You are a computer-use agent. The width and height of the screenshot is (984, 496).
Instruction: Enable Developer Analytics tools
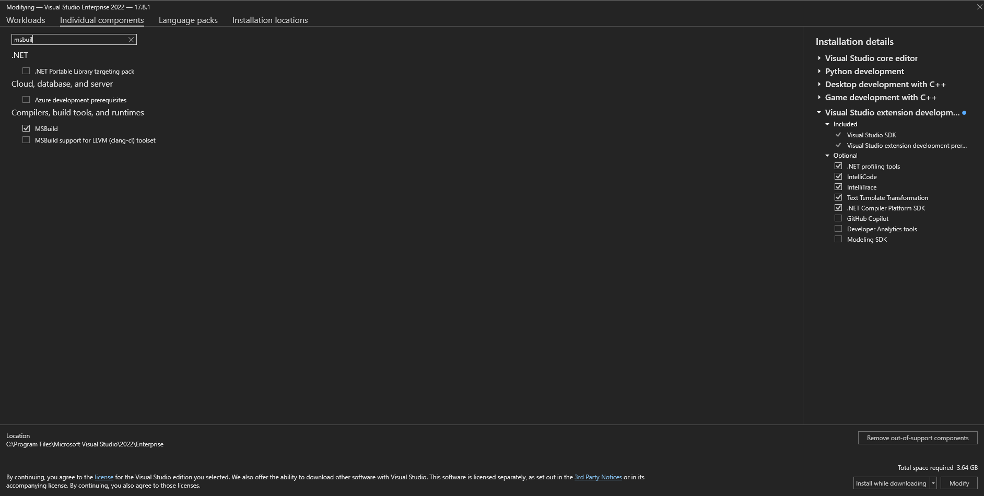click(838, 229)
